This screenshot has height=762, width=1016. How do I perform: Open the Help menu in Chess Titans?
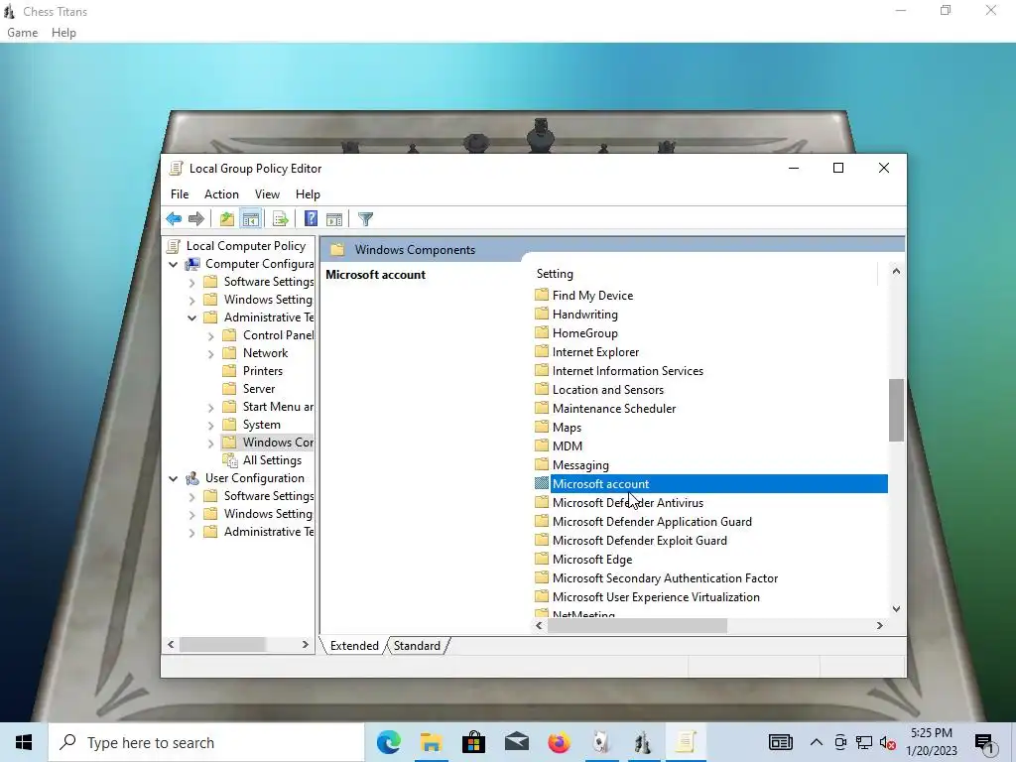63,33
